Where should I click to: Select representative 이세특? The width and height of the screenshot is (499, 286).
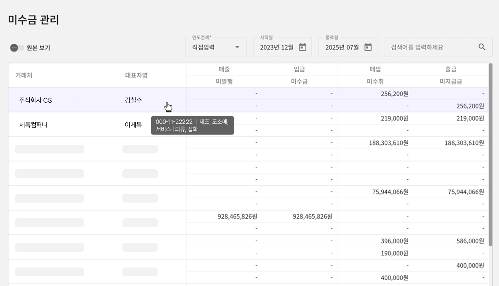(x=133, y=125)
